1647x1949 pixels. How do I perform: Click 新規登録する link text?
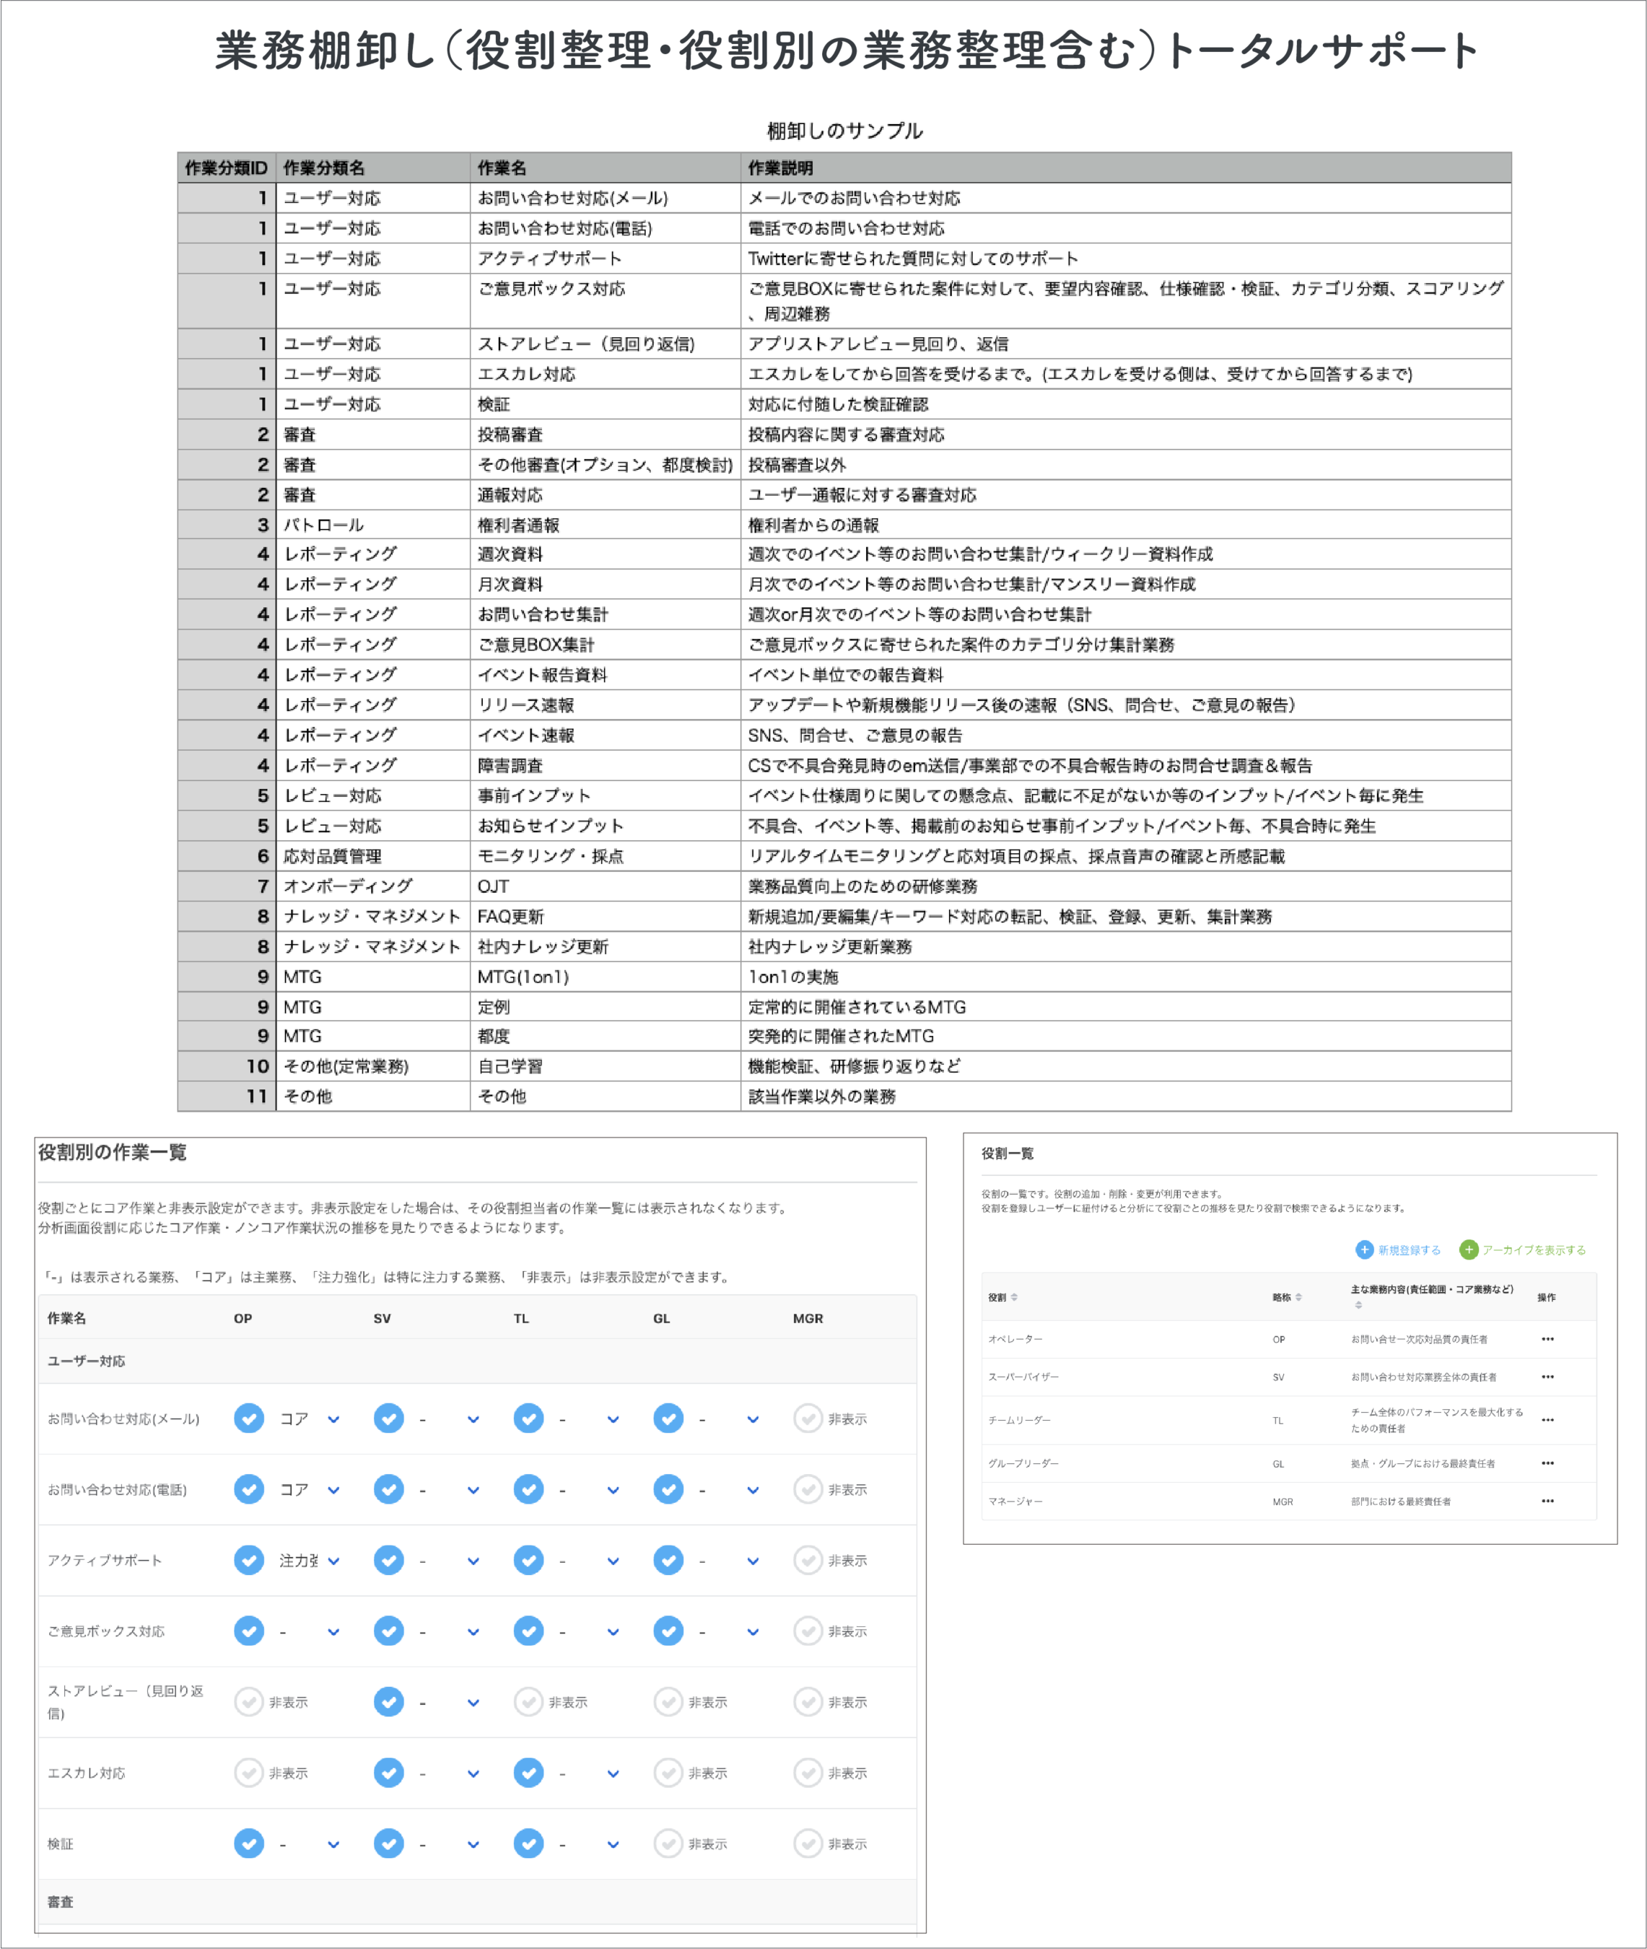(1409, 1250)
